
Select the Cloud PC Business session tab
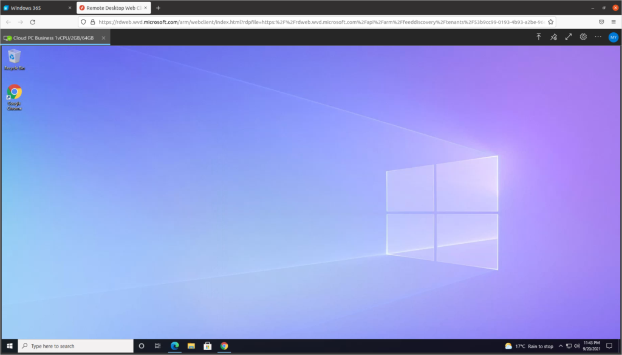(55, 38)
